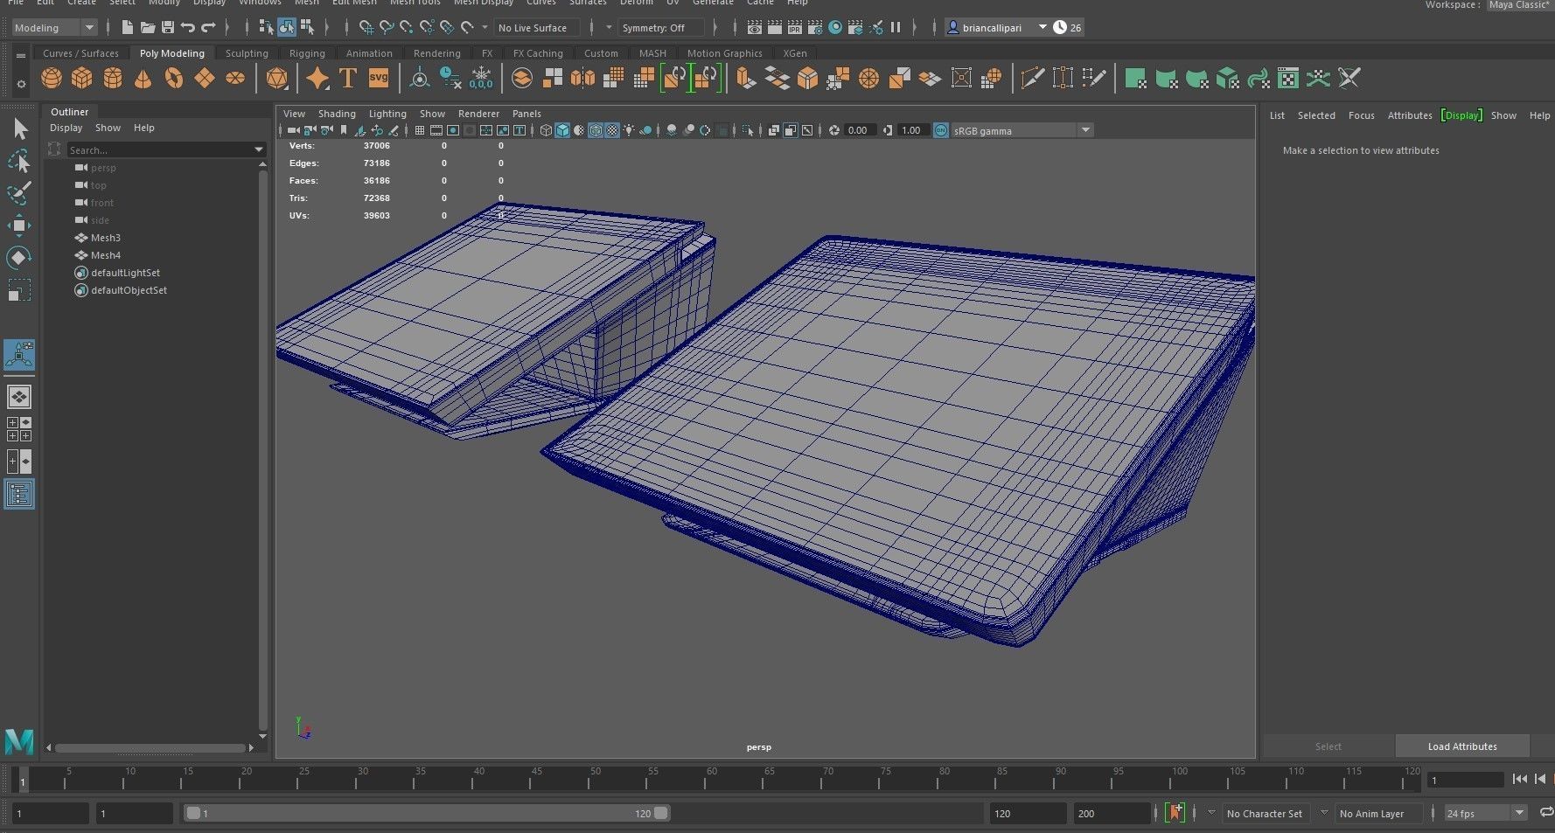Choose the Paint selection tool in toolbox
Image resolution: width=1555 pixels, height=833 pixels.
(19, 193)
